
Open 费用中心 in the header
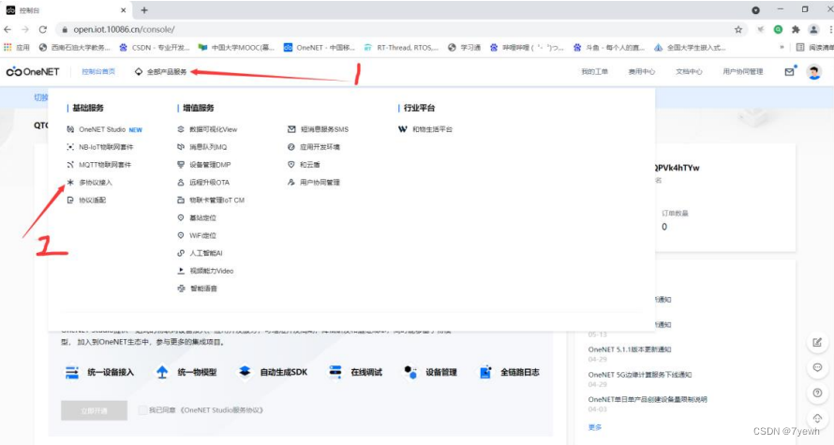pyautogui.click(x=642, y=72)
